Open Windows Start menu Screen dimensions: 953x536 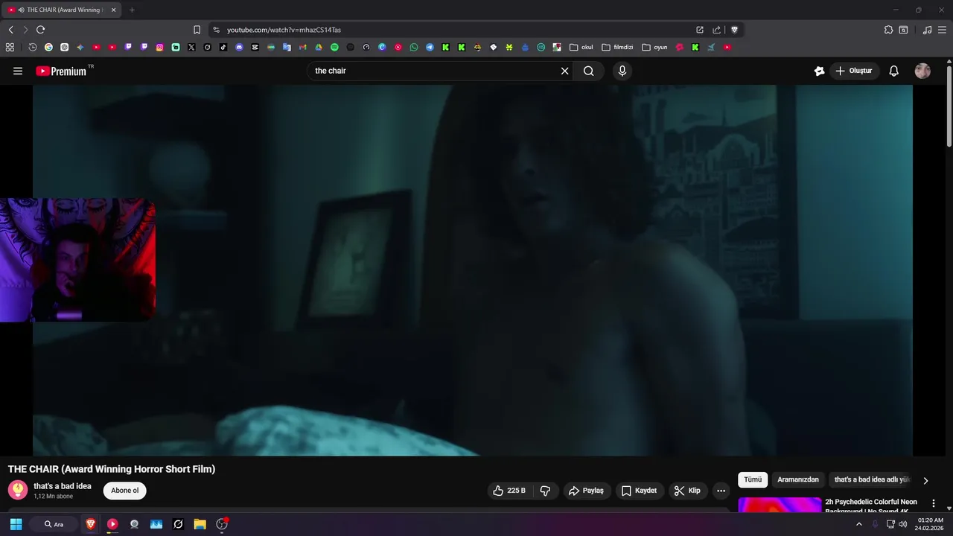tap(16, 524)
